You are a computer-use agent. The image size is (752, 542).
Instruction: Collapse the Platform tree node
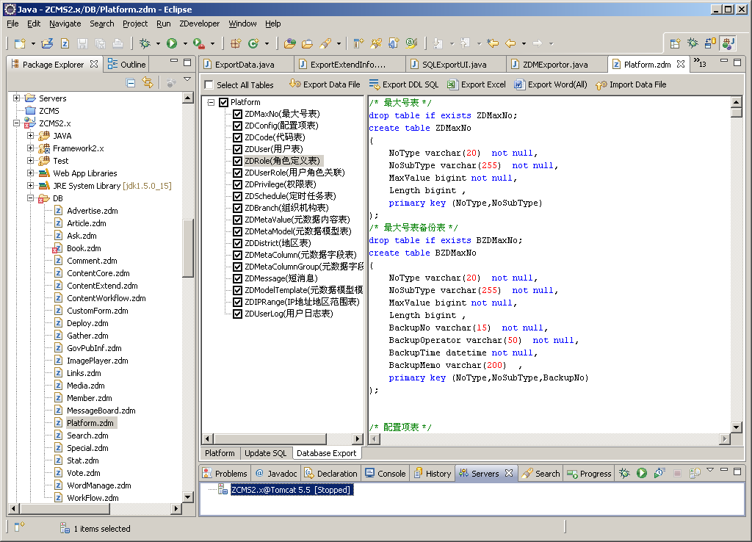click(x=211, y=102)
